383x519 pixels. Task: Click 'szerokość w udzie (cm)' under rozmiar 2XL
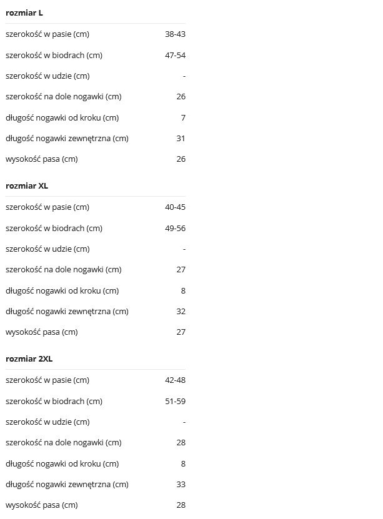tap(47, 422)
